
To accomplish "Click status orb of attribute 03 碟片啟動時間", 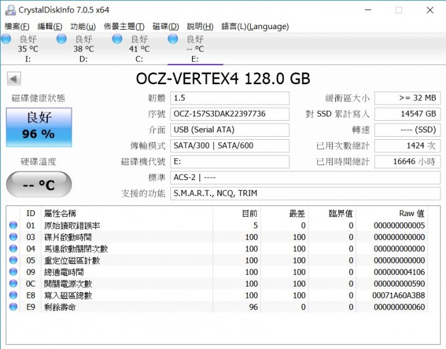I will [x=14, y=237].
